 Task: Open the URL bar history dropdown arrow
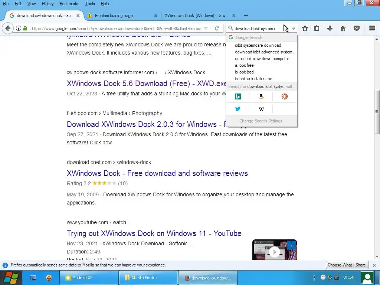pyautogui.click(x=206, y=28)
